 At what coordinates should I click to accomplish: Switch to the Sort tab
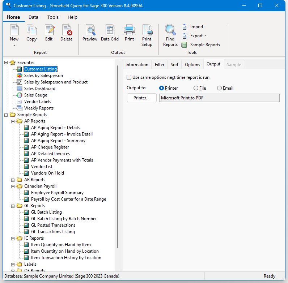(x=174, y=65)
